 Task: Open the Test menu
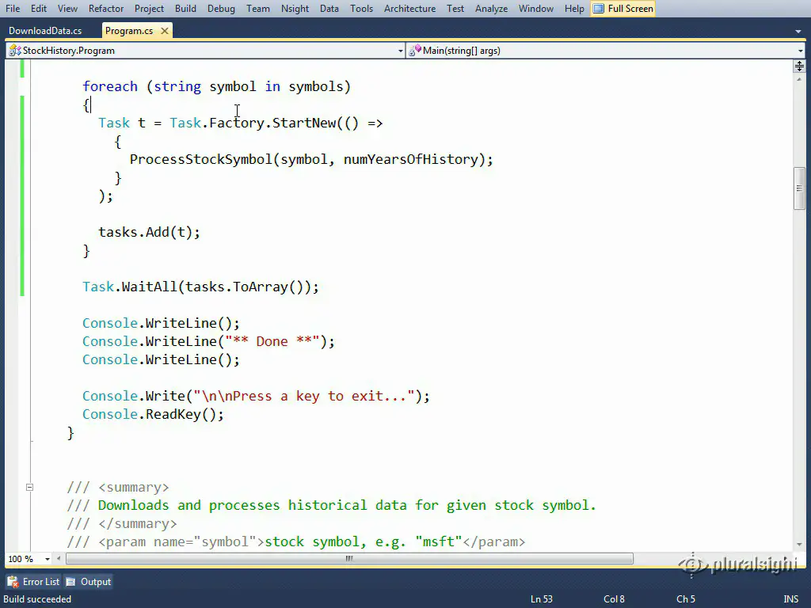(x=455, y=9)
